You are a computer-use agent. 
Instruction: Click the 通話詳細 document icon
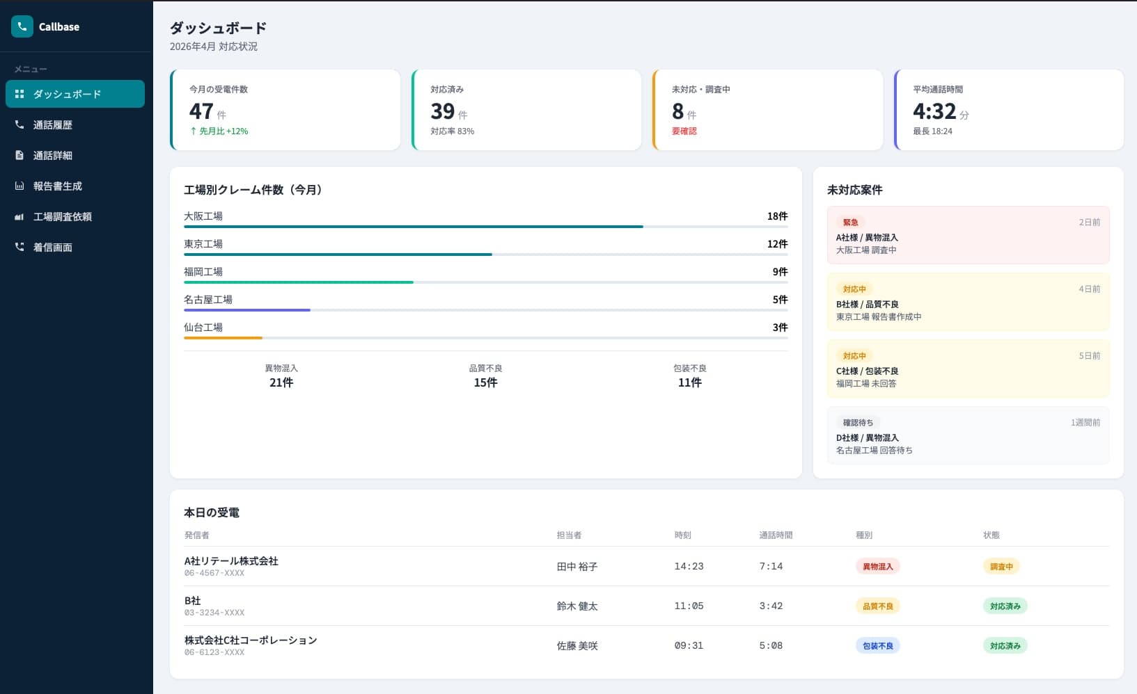pos(19,155)
